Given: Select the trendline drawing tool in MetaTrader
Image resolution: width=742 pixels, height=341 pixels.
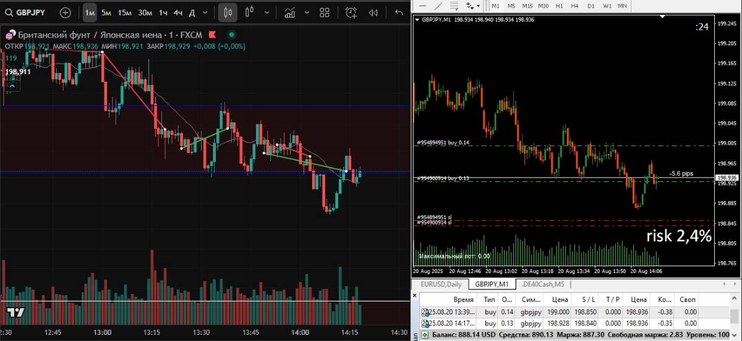Looking at the screenshot, I should pos(438,6).
